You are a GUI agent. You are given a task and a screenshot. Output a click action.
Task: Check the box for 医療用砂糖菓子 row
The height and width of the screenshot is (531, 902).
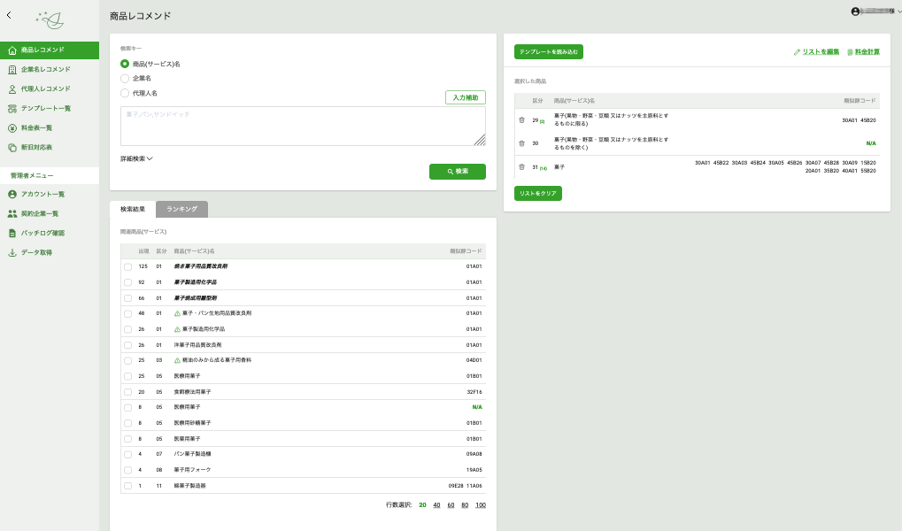pyautogui.click(x=127, y=423)
